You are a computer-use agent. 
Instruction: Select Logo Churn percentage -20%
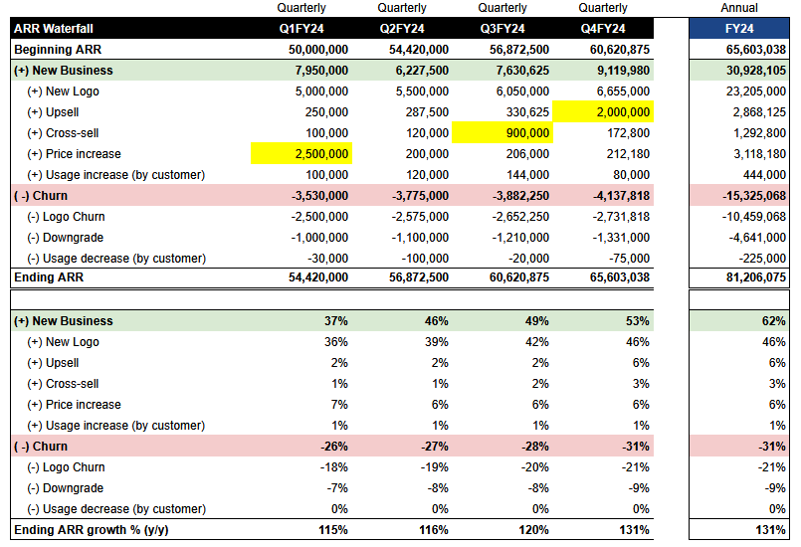pos(535,467)
